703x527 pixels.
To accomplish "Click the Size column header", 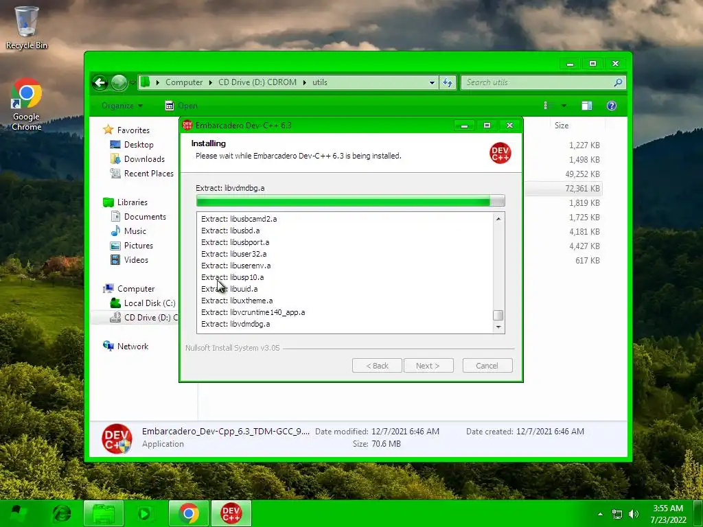I will [x=562, y=126].
